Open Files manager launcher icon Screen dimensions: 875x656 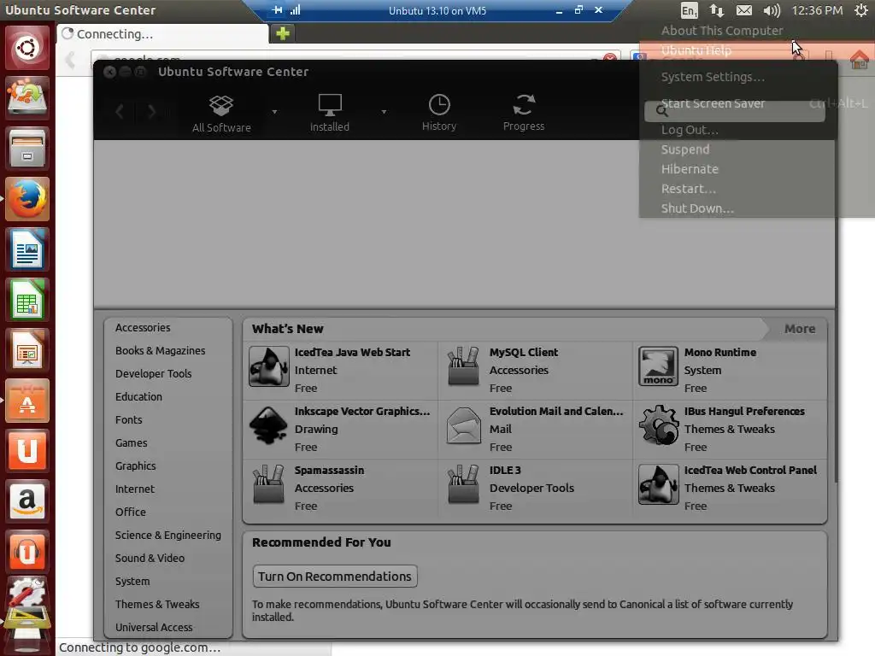[27, 149]
